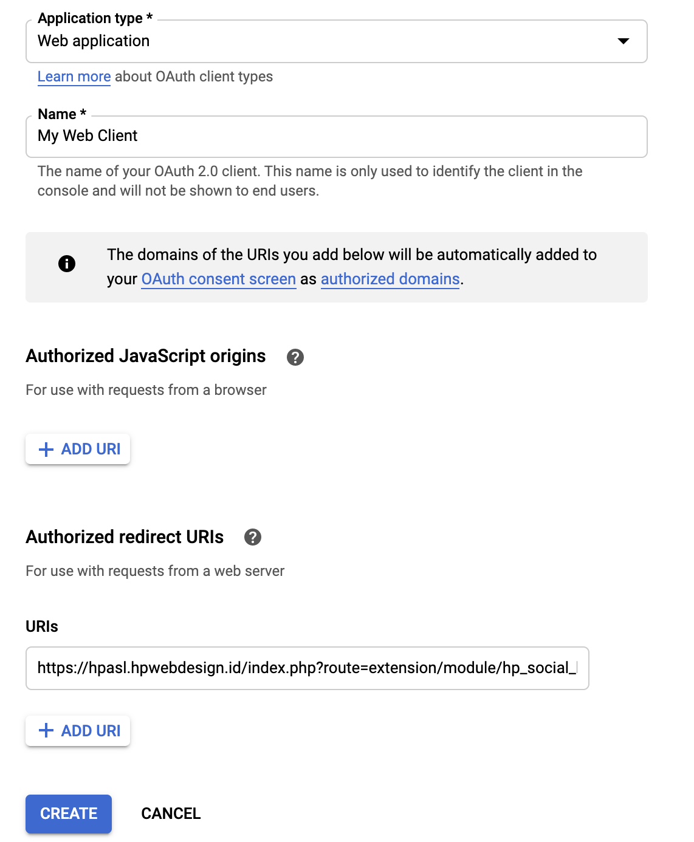Click the Authorized redirect URIs heading
Viewport: 694px width, 842px height.
click(125, 537)
